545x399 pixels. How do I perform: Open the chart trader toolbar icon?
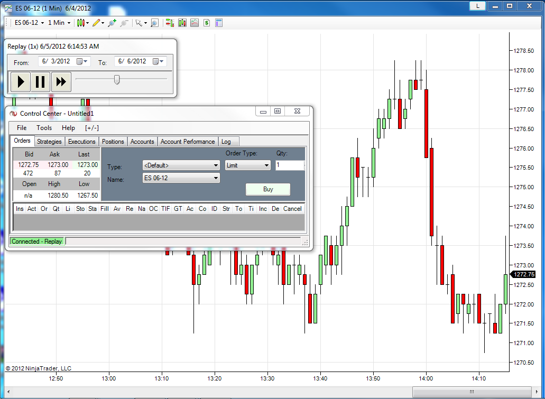click(170, 23)
